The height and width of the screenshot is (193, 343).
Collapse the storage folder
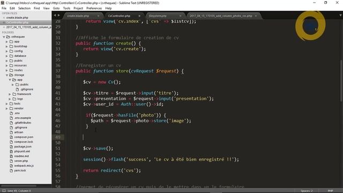click(x=7, y=75)
